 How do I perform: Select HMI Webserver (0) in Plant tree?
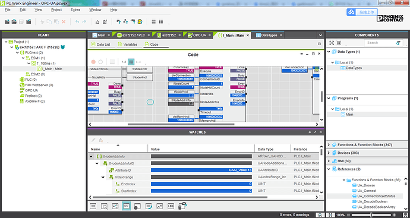(x=36, y=85)
